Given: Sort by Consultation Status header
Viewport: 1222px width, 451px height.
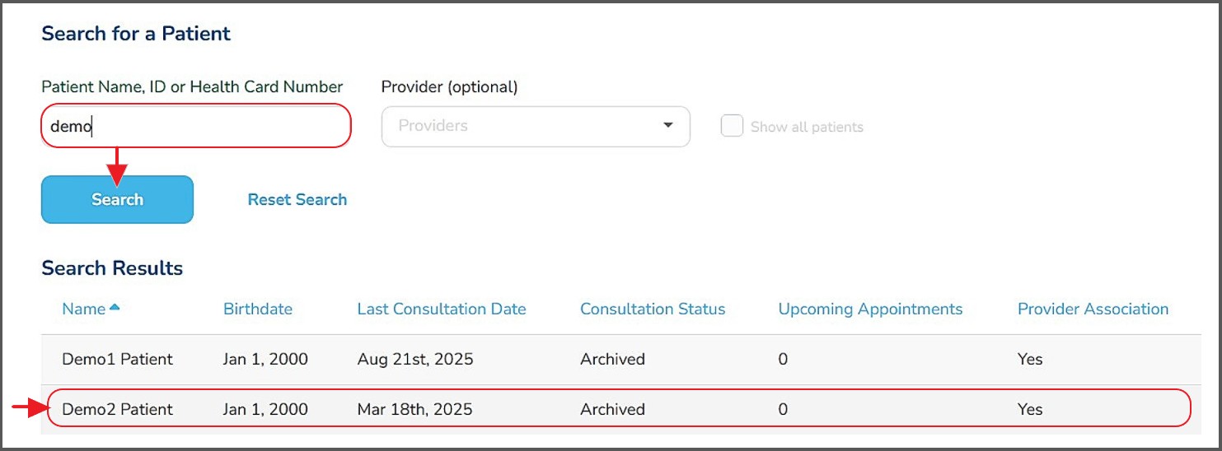Looking at the screenshot, I should click(652, 309).
